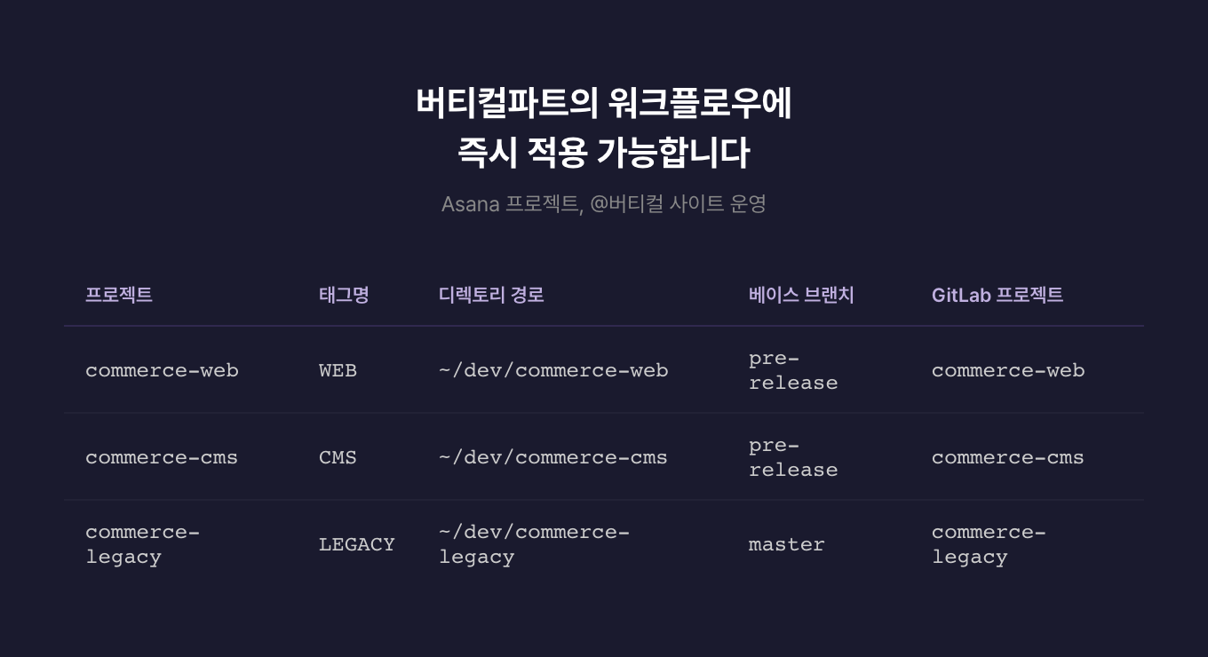
Task: Click the Asana 프로젝트 subtitle text
Action: (603, 203)
